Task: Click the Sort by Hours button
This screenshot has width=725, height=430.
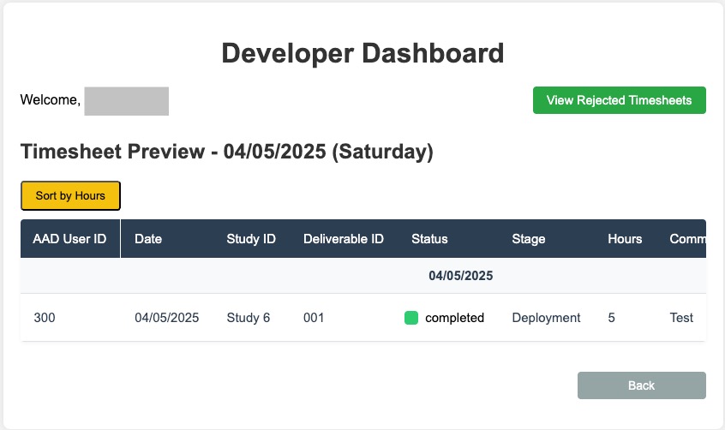Action: point(70,195)
